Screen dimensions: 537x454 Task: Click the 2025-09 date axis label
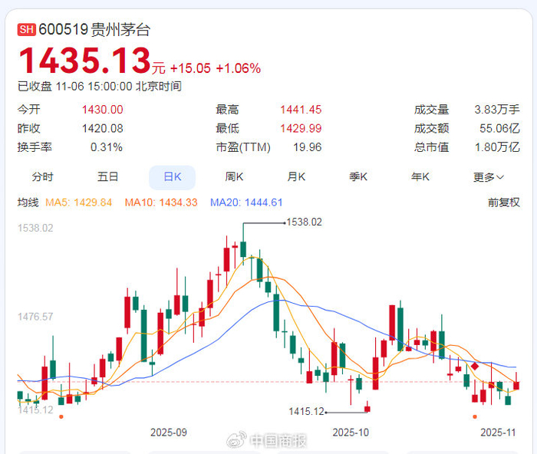click(x=169, y=433)
